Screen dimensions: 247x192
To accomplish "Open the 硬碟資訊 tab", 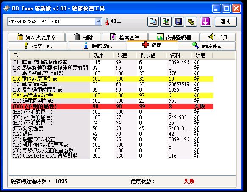I will [x=97, y=46].
